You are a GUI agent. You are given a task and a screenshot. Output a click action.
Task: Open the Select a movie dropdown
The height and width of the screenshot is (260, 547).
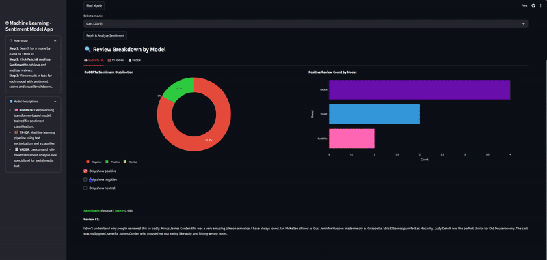pyautogui.click(x=306, y=24)
